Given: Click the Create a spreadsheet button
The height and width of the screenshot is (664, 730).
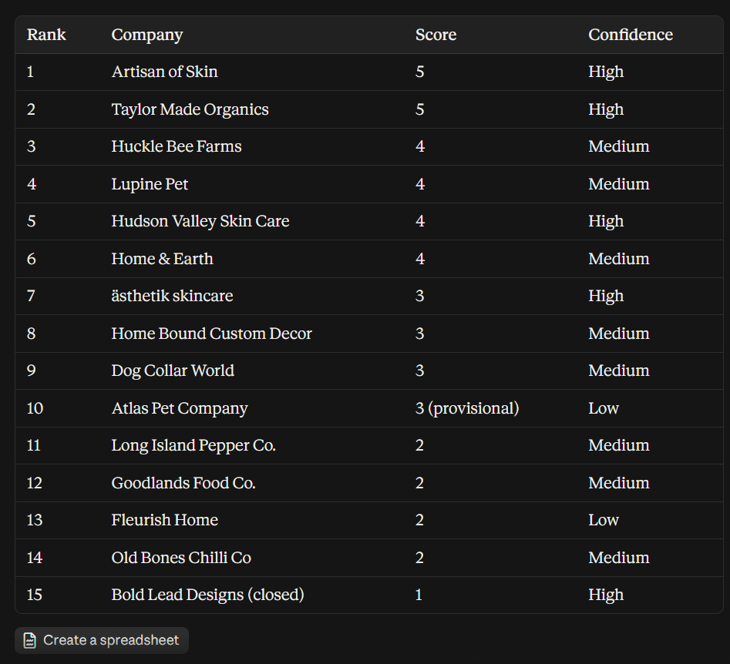Looking at the screenshot, I should click(x=102, y=640).
